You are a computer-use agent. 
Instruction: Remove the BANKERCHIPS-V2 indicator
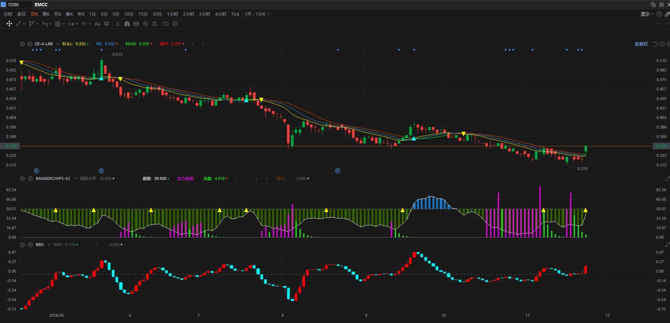(x=30, y=179)
